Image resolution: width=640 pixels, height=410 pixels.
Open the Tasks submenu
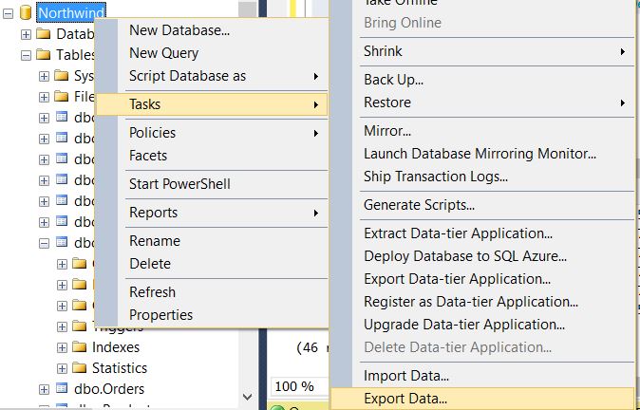click(x=213, y=104)
